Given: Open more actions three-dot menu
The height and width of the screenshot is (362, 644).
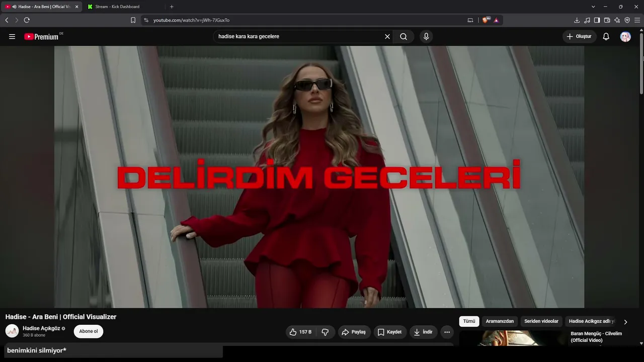Looking at the screenshot, I should 447,332.
